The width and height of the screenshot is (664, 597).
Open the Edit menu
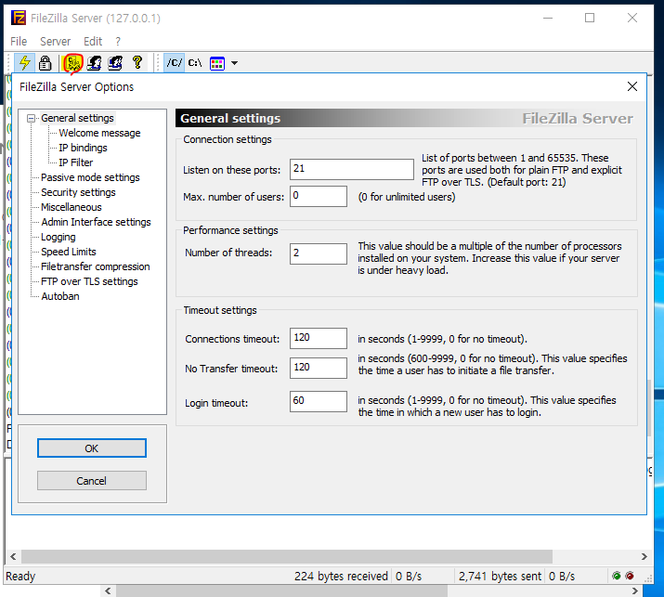coord(93,42)
